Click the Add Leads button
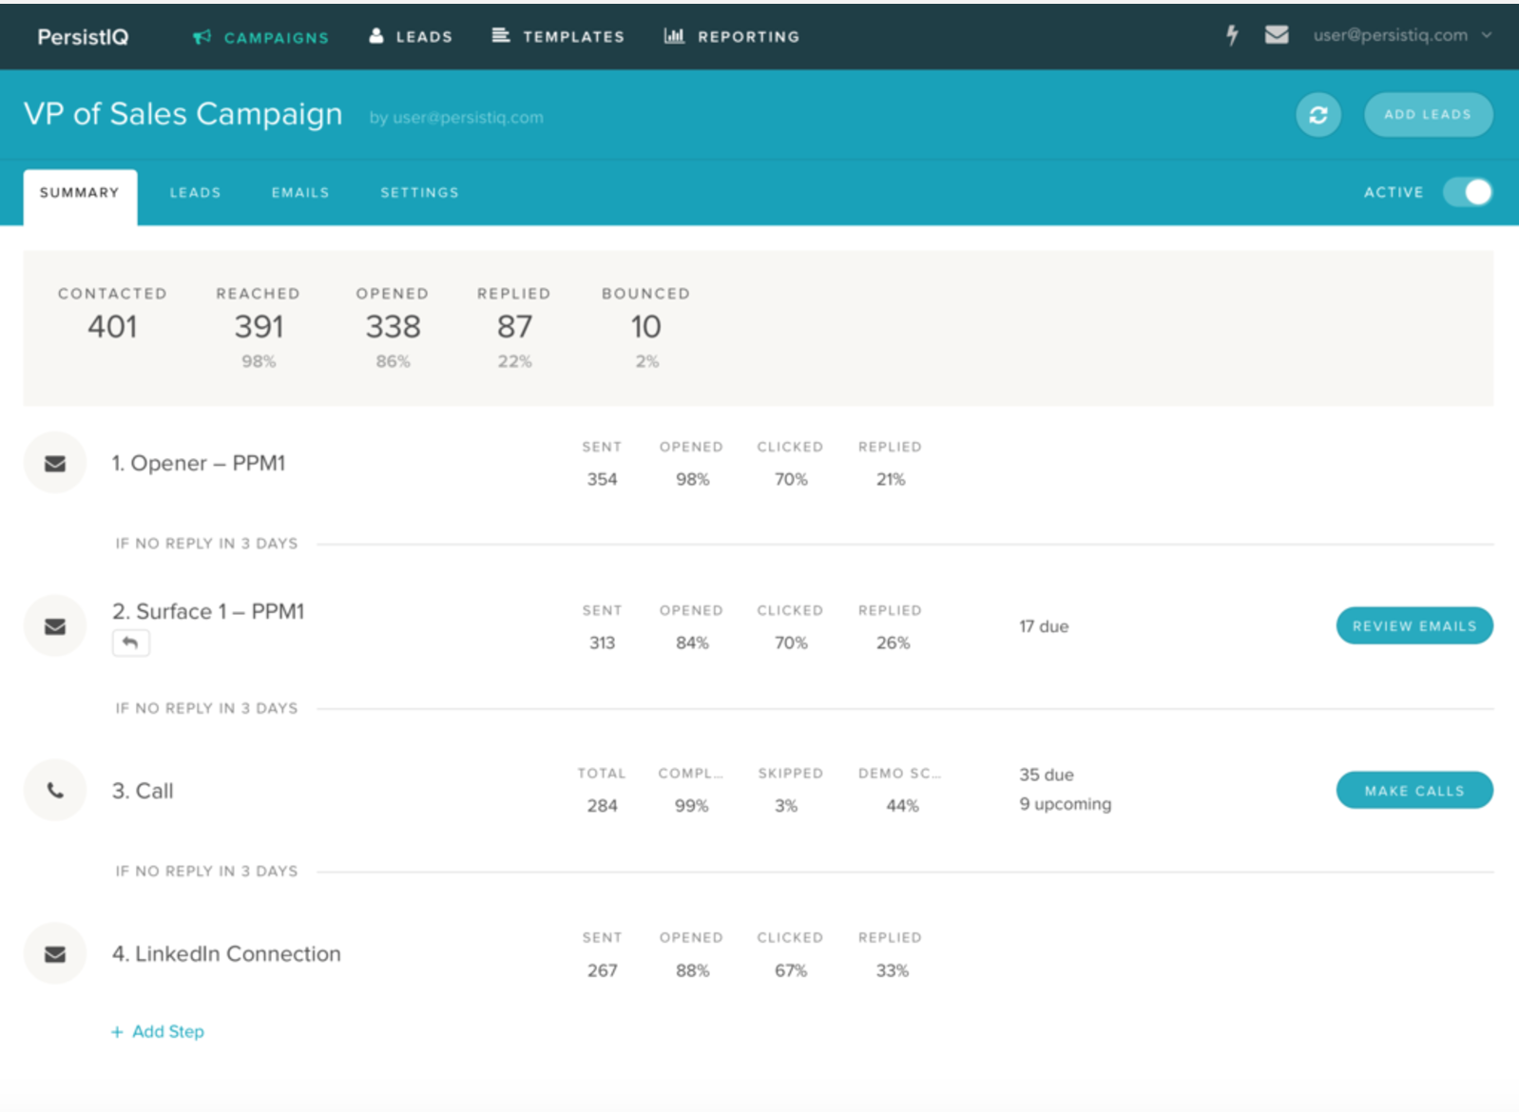 pyautogui.click(x=1427, y=115)
